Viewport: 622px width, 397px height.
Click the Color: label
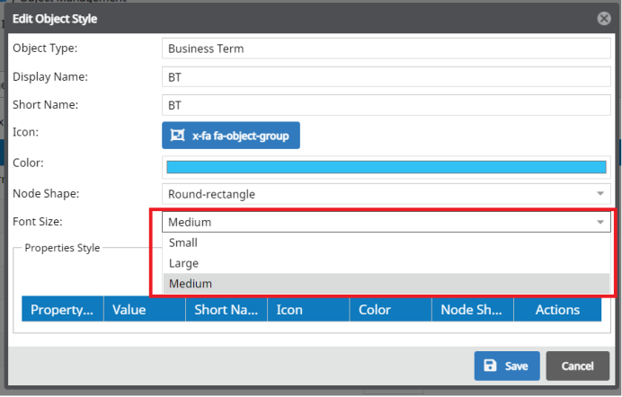[28, 163]
